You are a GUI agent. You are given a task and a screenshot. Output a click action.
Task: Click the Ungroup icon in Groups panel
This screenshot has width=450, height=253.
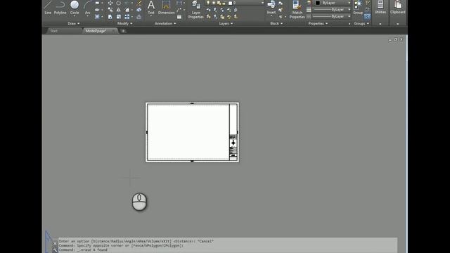368,3
